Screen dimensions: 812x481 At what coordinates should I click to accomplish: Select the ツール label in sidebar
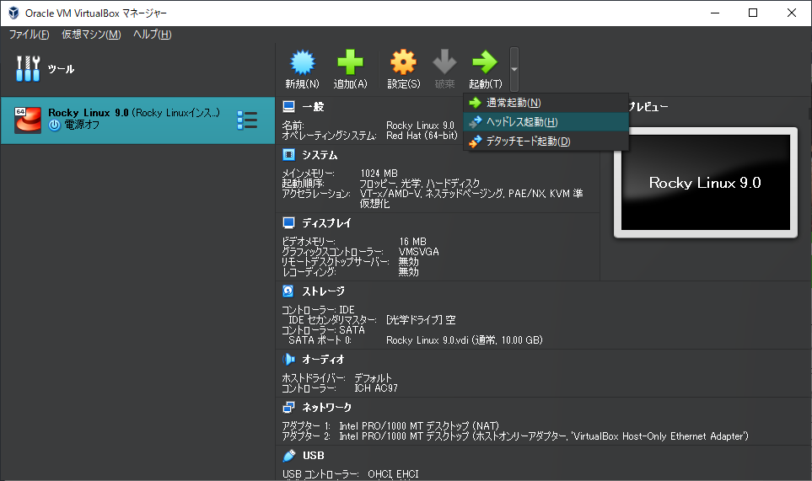[x=61, y=69]
